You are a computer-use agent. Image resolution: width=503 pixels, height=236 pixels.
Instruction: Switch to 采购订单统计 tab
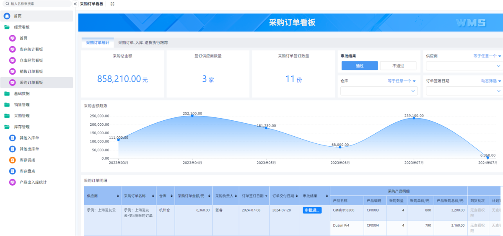pyautogui.click(x=97, y=43)
